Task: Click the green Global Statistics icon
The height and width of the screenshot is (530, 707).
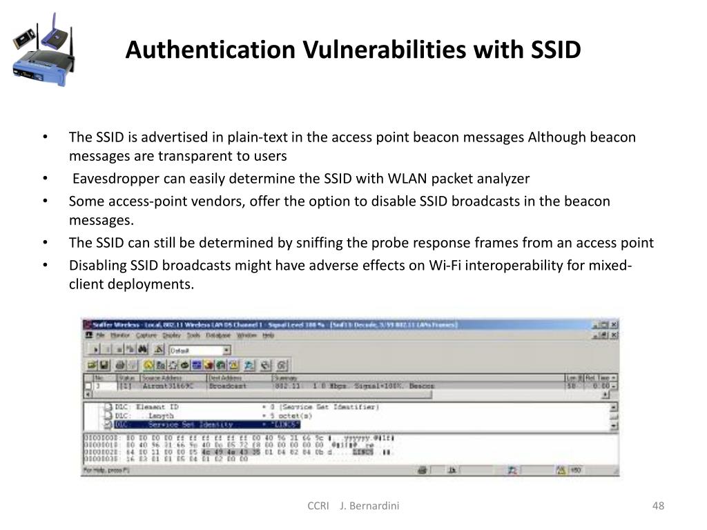Action: click(220, 366)
